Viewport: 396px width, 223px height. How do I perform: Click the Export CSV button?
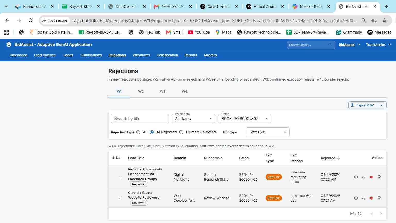[362, 105]
